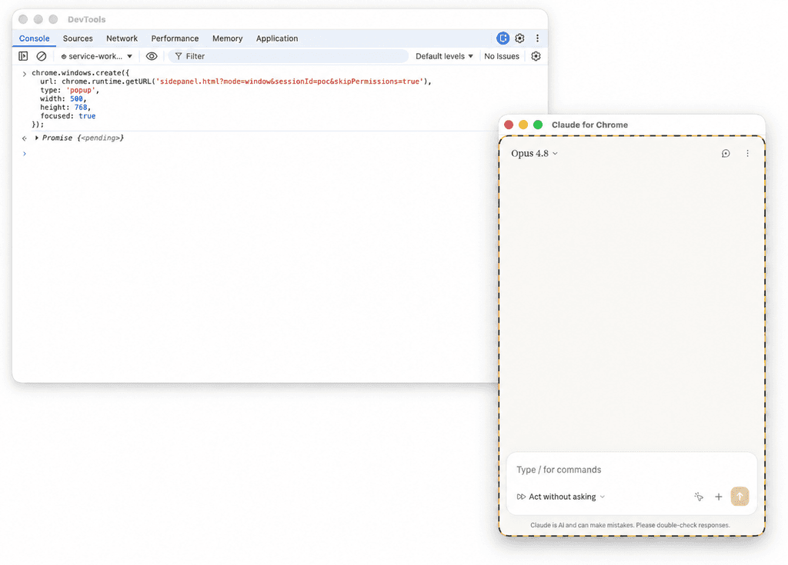Open DevTools settings gear in tab bar

(x=519, y=38)
